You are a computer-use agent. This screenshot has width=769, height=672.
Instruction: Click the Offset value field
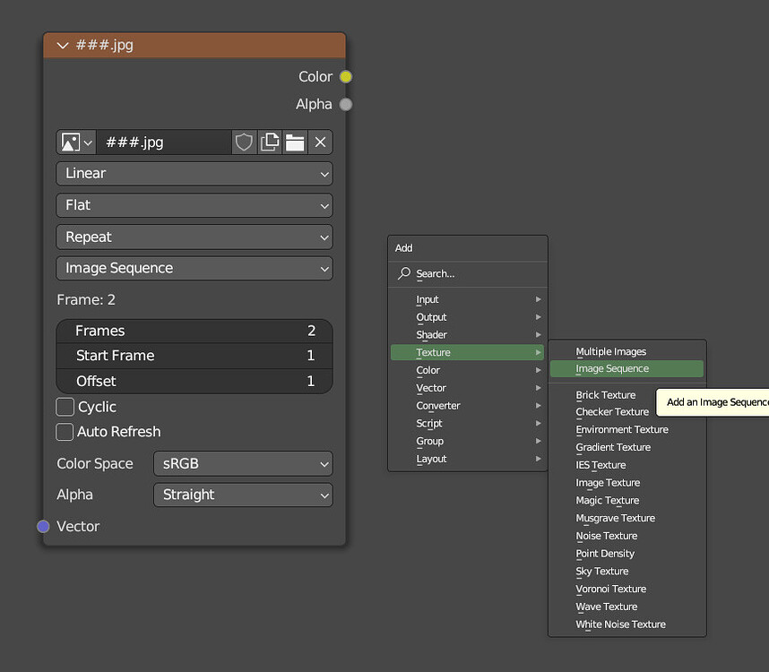click(194, 382)
